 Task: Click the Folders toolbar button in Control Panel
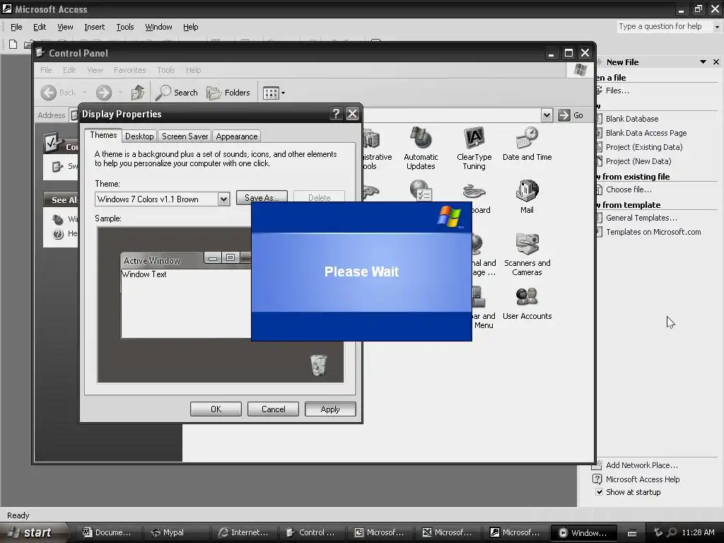228,93
